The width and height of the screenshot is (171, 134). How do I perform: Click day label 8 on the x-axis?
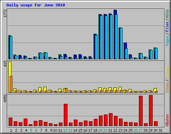click(46, 130)
